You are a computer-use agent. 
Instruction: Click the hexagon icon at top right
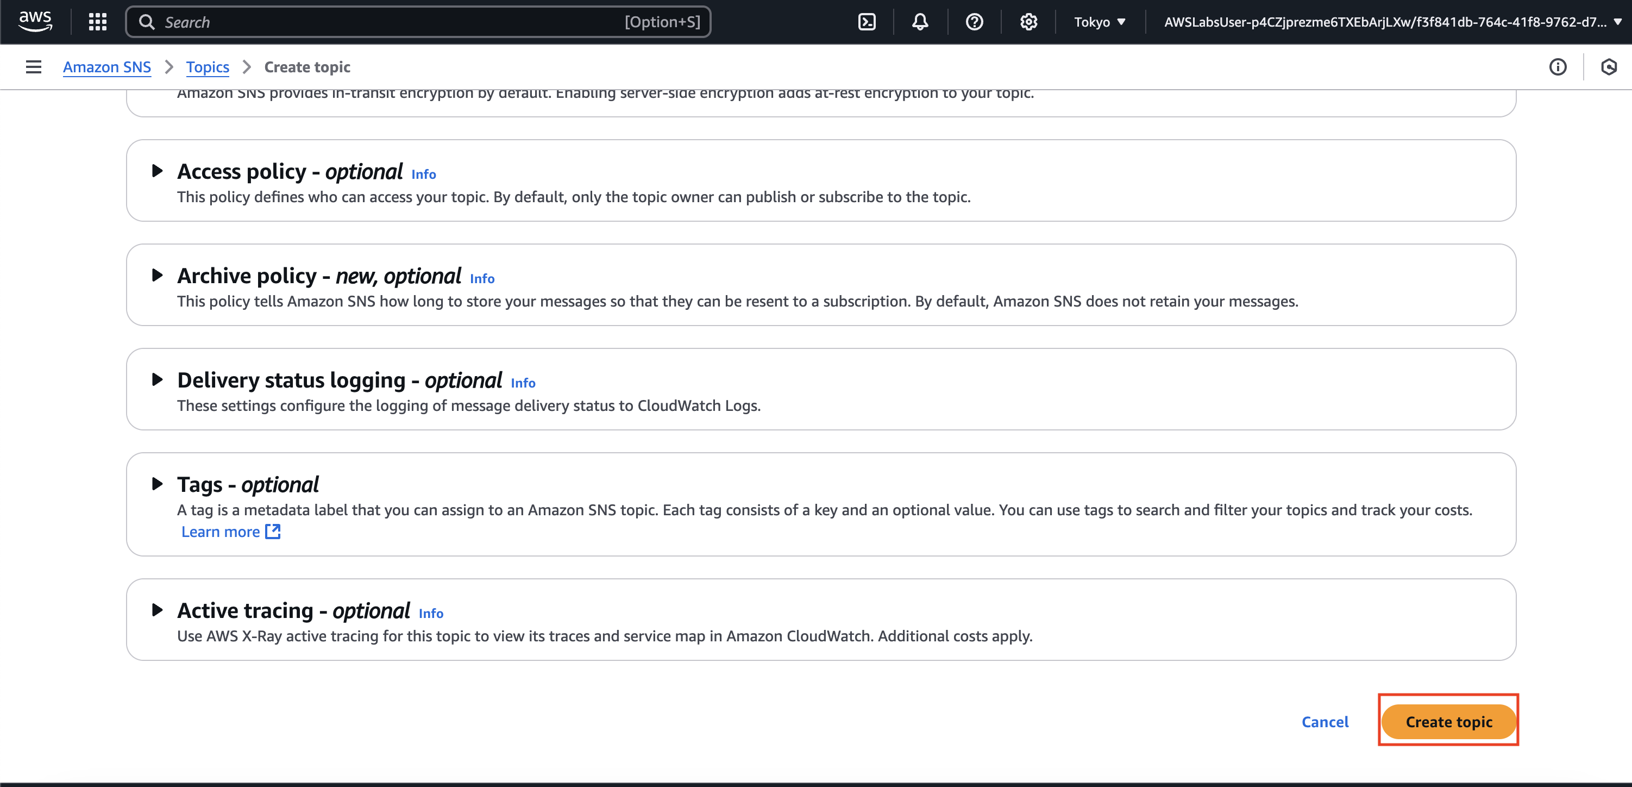(x=1609, y=66)
